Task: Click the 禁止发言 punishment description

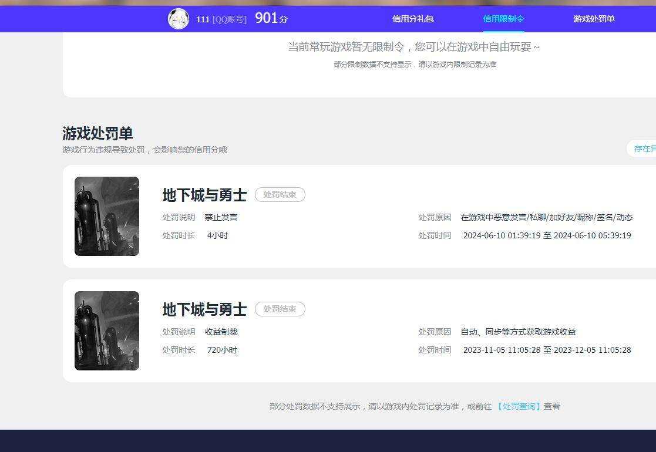Action: pyautogui.click(x=221, y=217)
